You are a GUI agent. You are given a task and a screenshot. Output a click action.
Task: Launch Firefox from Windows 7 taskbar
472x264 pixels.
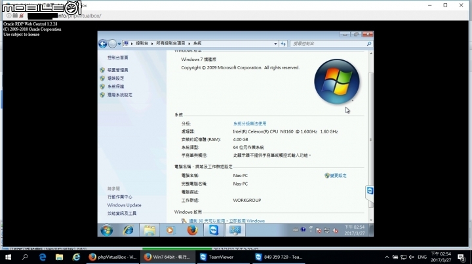(192, 231)
